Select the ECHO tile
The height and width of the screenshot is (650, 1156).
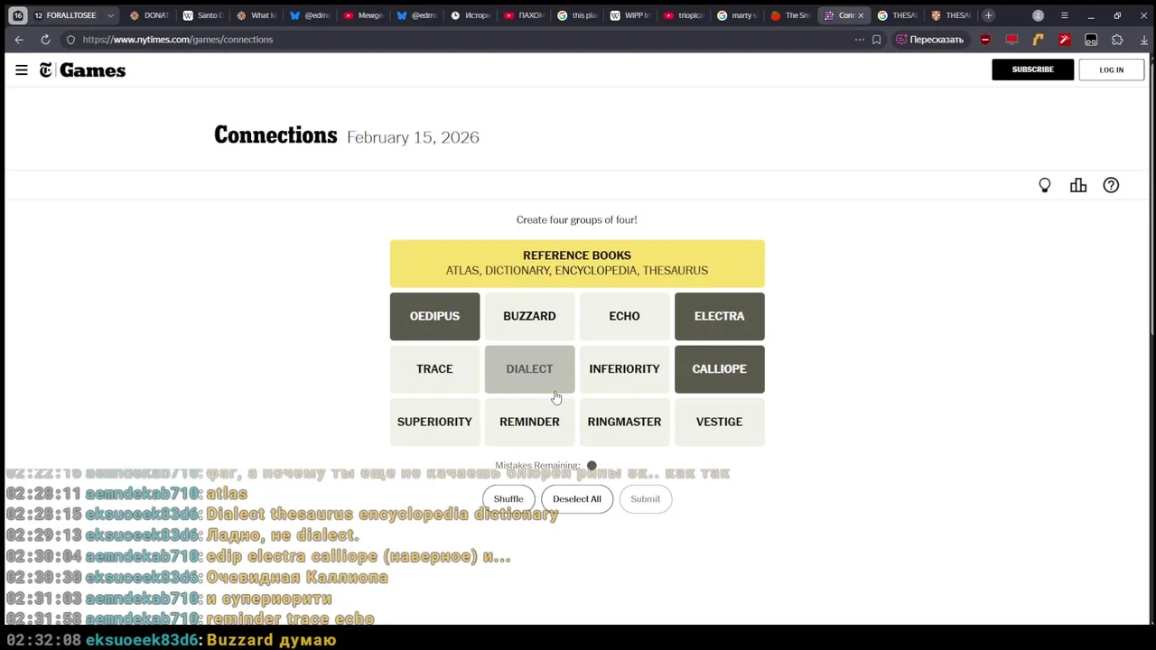coord(624,316)
